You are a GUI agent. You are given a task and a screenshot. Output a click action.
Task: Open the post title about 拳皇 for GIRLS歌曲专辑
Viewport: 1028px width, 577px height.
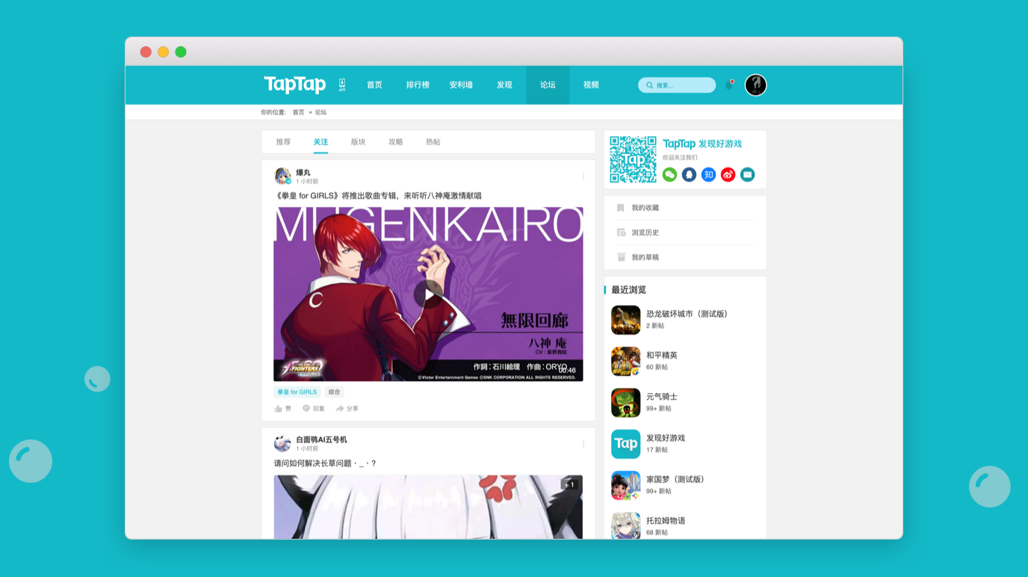(x=378, y=196)
